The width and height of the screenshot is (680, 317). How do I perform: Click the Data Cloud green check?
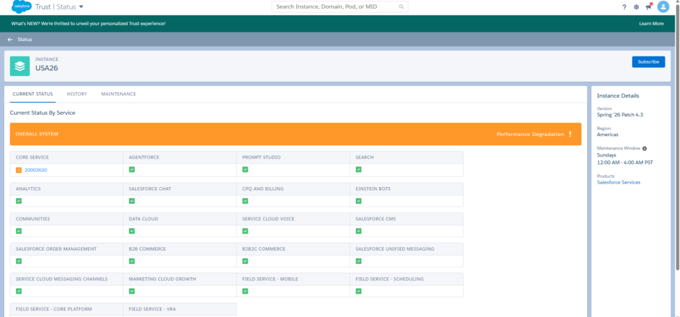[132, 231]
